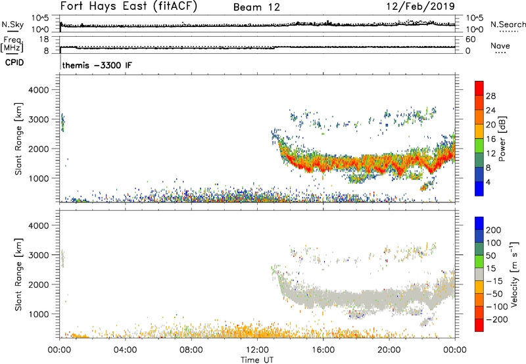Click the "-200" label on Velocity color bar
526x364 pixels.
tap(497, 319)
